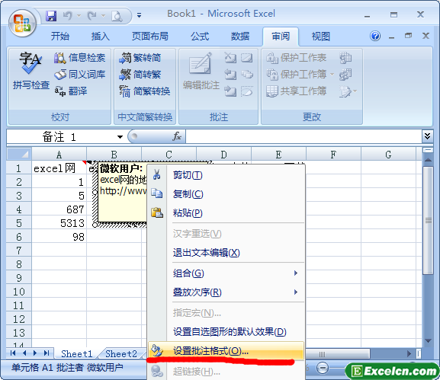440x380 pixels.
Task: Open the 页面布局 tab
Action: (150, 37)
